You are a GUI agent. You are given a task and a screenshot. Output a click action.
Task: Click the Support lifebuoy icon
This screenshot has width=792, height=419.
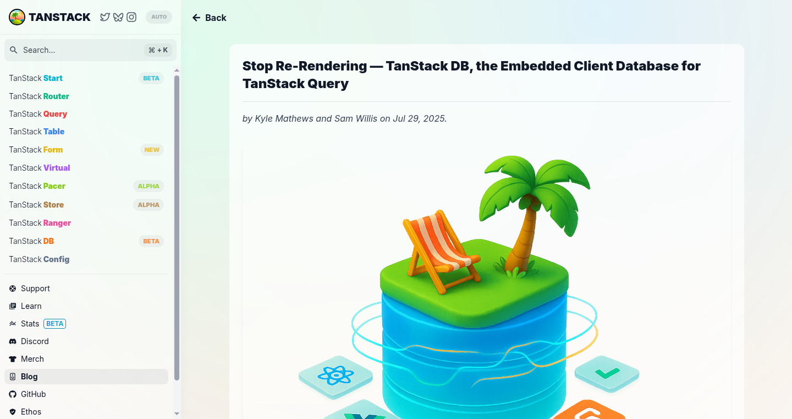13,289
